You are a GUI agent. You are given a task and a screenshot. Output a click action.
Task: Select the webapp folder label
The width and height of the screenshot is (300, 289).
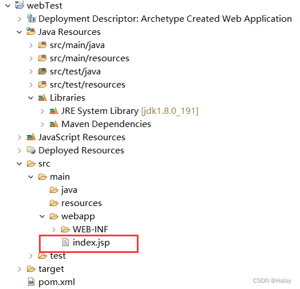(x=78, y=217)
